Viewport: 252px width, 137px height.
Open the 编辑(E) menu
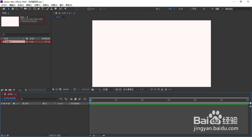[x=12, y=5]
